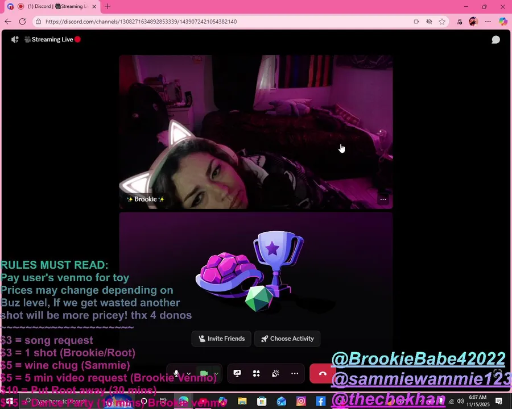The image size is (512, 409).
Task: View site information lock icon
Action: pos(39,22)
